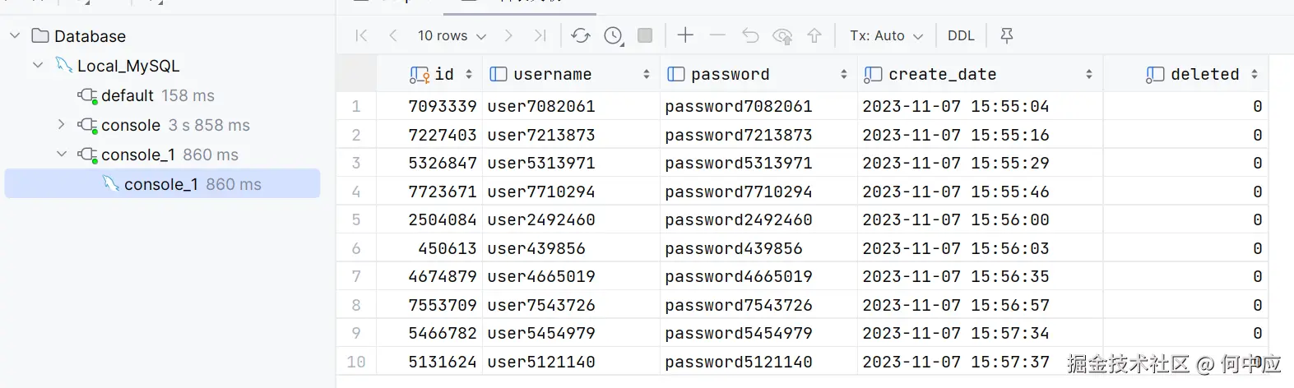This screenshot has width=1294, height=388.
Task: Open the Tx: Auto transaction mode dropdown
Action: point(886,35)
